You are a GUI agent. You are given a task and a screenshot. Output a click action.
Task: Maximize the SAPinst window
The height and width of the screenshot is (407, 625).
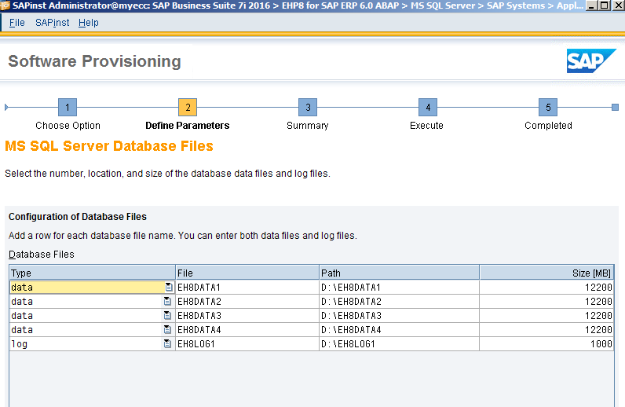pyautogui.click(x=605, y=5)
